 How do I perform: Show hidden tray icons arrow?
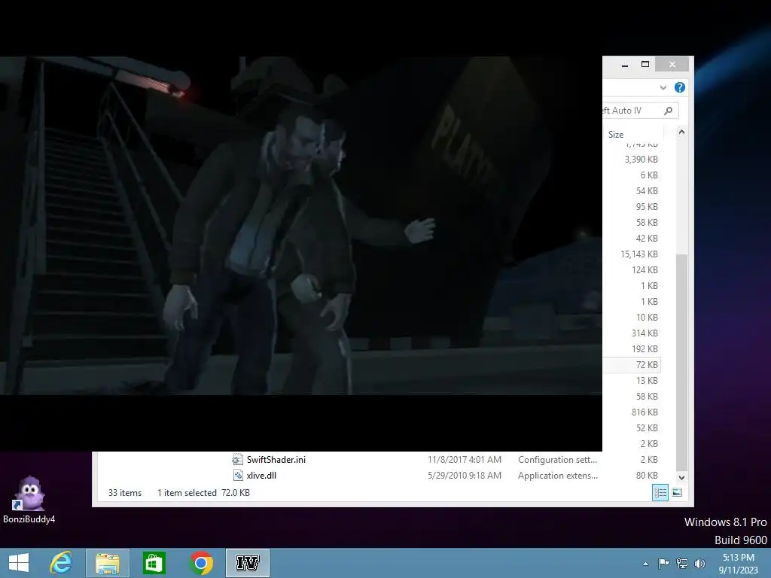645,564
